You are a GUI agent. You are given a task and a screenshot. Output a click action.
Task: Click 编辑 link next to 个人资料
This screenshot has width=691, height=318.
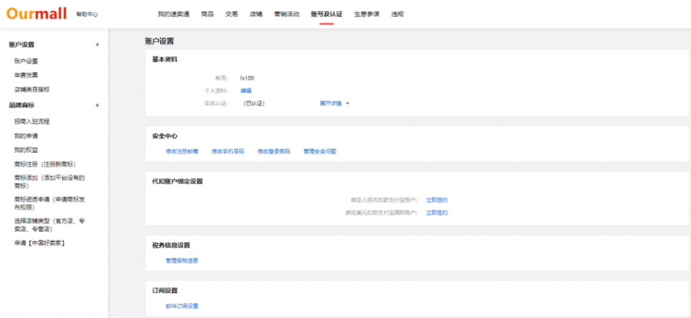pos(246,91)
